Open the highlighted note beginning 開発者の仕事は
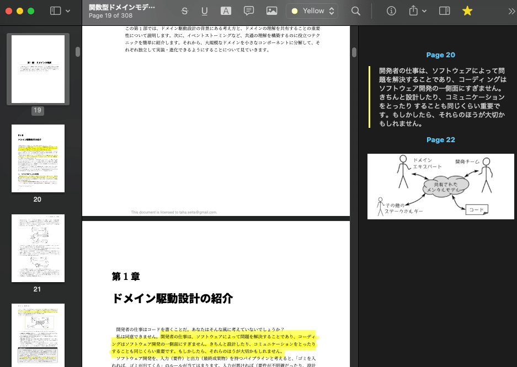The width and height of the screenshot is (517, 367). 442,97
